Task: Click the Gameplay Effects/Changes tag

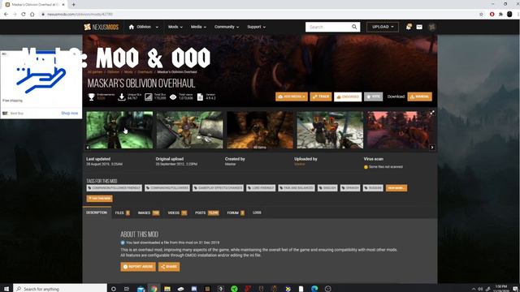Action: tap(218, 188)
